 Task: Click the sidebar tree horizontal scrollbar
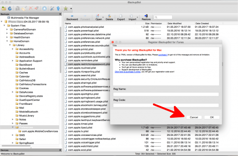point(16,146)
